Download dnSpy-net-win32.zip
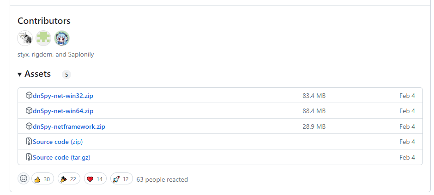 click(x=63, y=96)
